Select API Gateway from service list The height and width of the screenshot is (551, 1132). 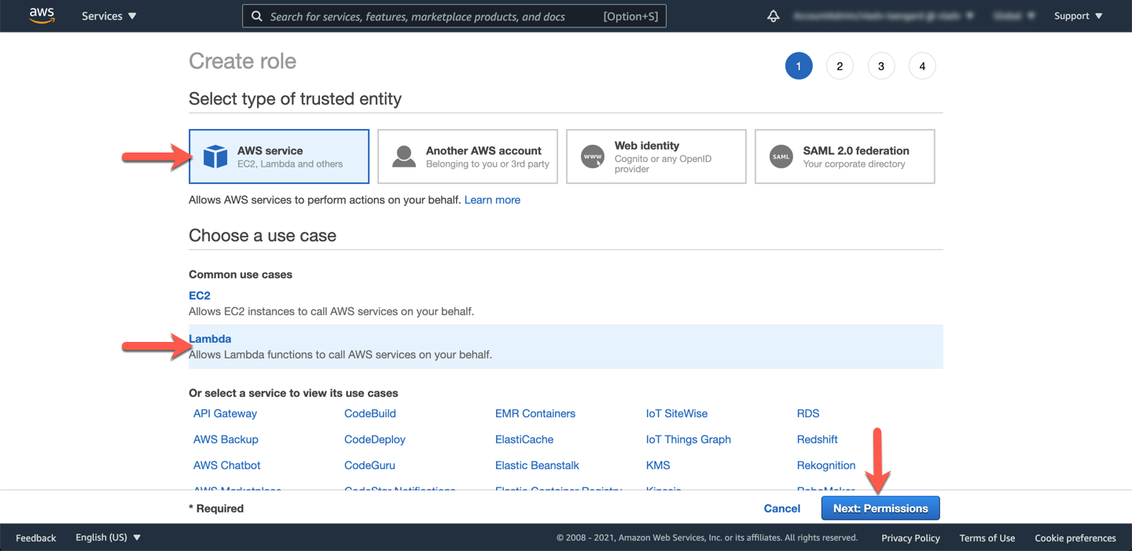tap(225, 413)
